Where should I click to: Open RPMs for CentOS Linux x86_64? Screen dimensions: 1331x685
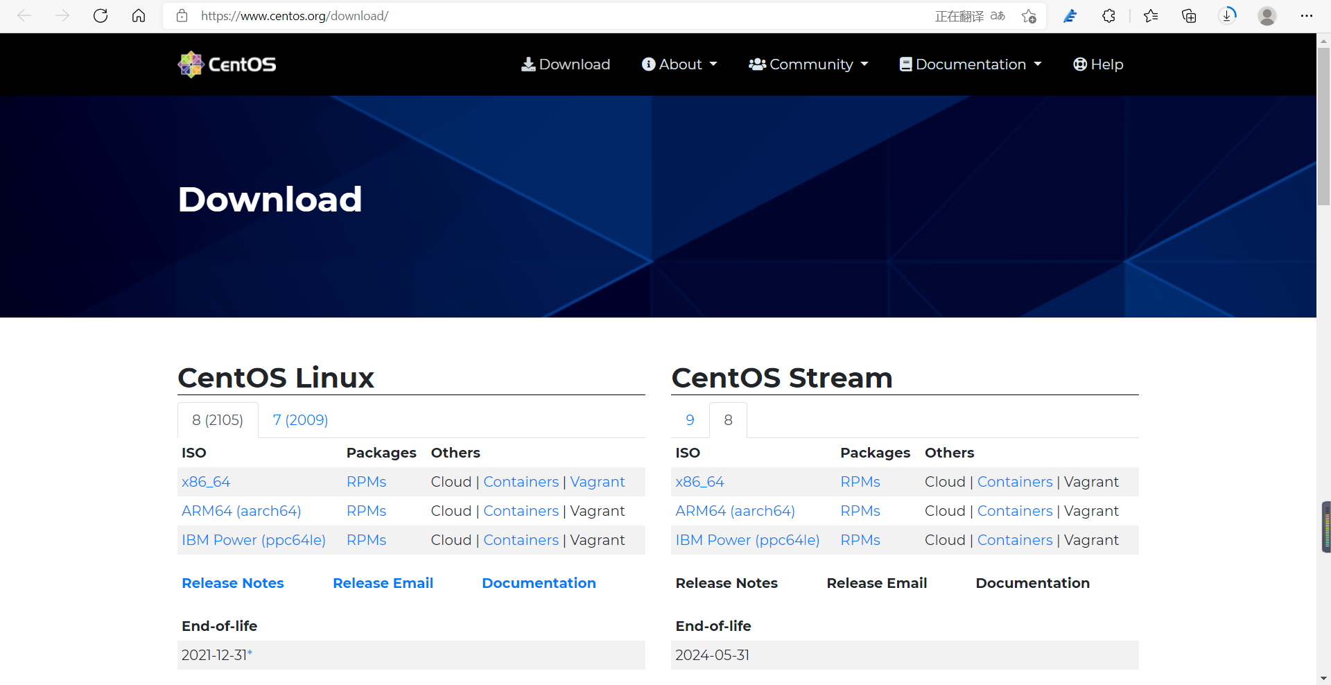(x=366, y=482)
